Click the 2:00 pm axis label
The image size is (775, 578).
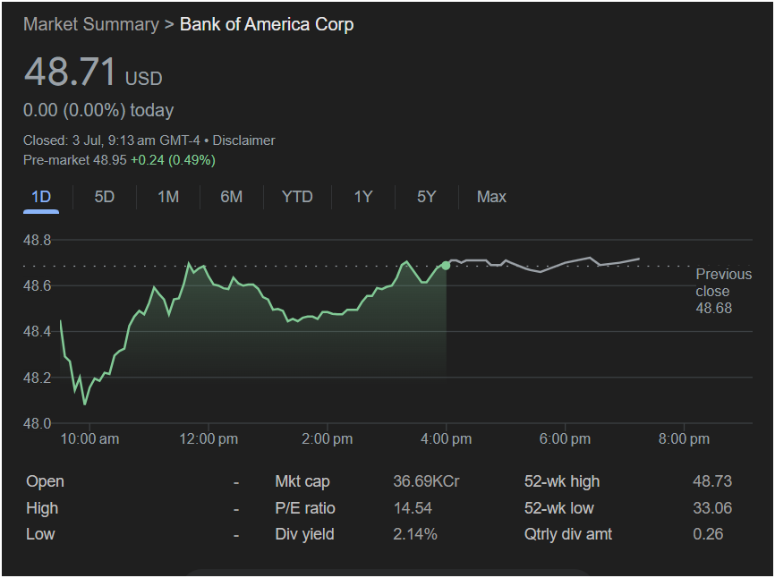[328, 438]
